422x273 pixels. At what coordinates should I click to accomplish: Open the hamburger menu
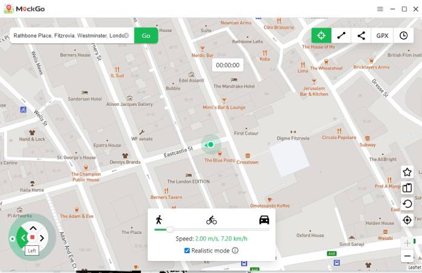click(x=380, y=9)
